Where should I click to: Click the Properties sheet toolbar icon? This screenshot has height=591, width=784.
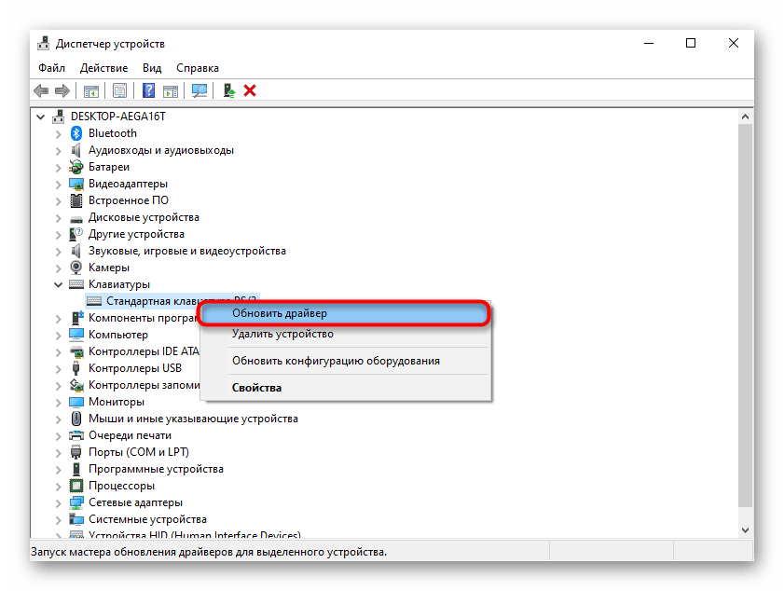[x=120, y=90]
